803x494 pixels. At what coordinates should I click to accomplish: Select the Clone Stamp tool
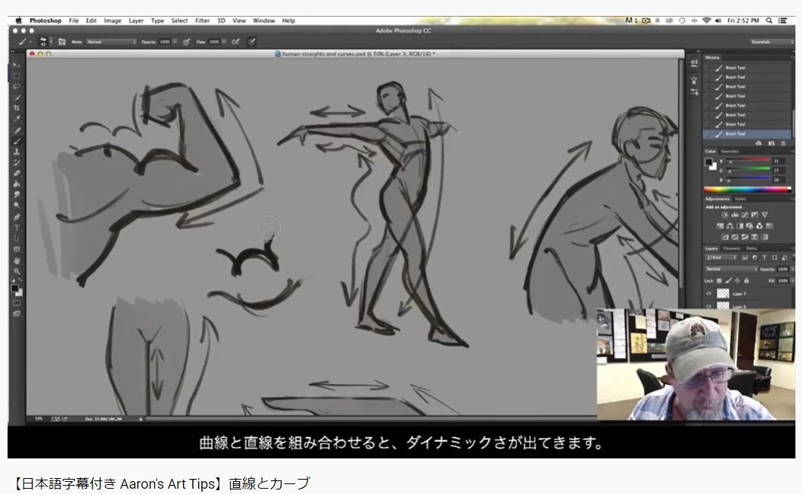tap(17, 152)
